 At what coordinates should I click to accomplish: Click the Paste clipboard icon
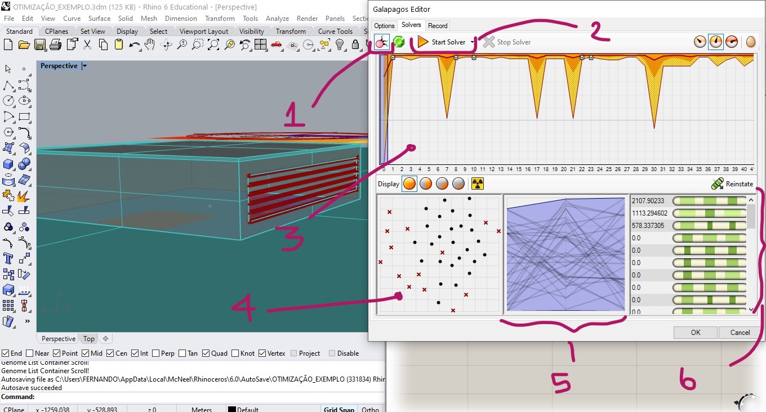(119, 45)
